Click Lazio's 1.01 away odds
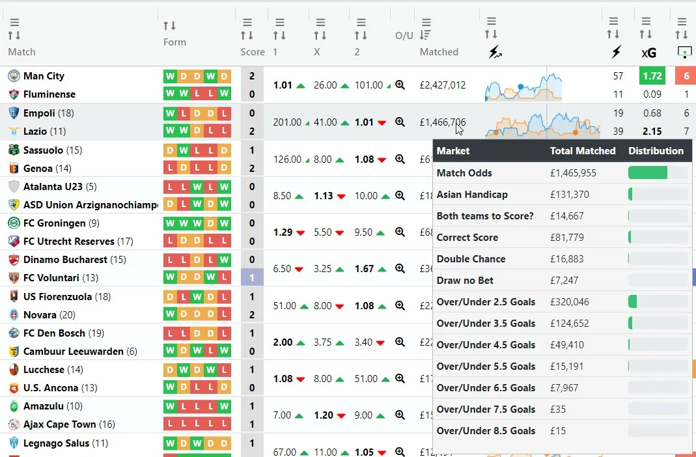Screen dimensions: 696x457 (x=364, y=122)
